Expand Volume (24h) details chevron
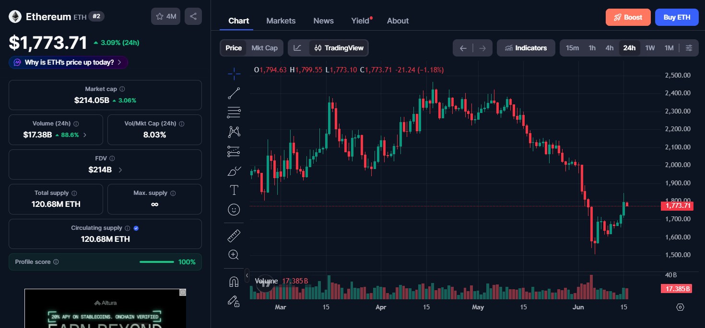 pyautogui.click(x=85, y=135)
